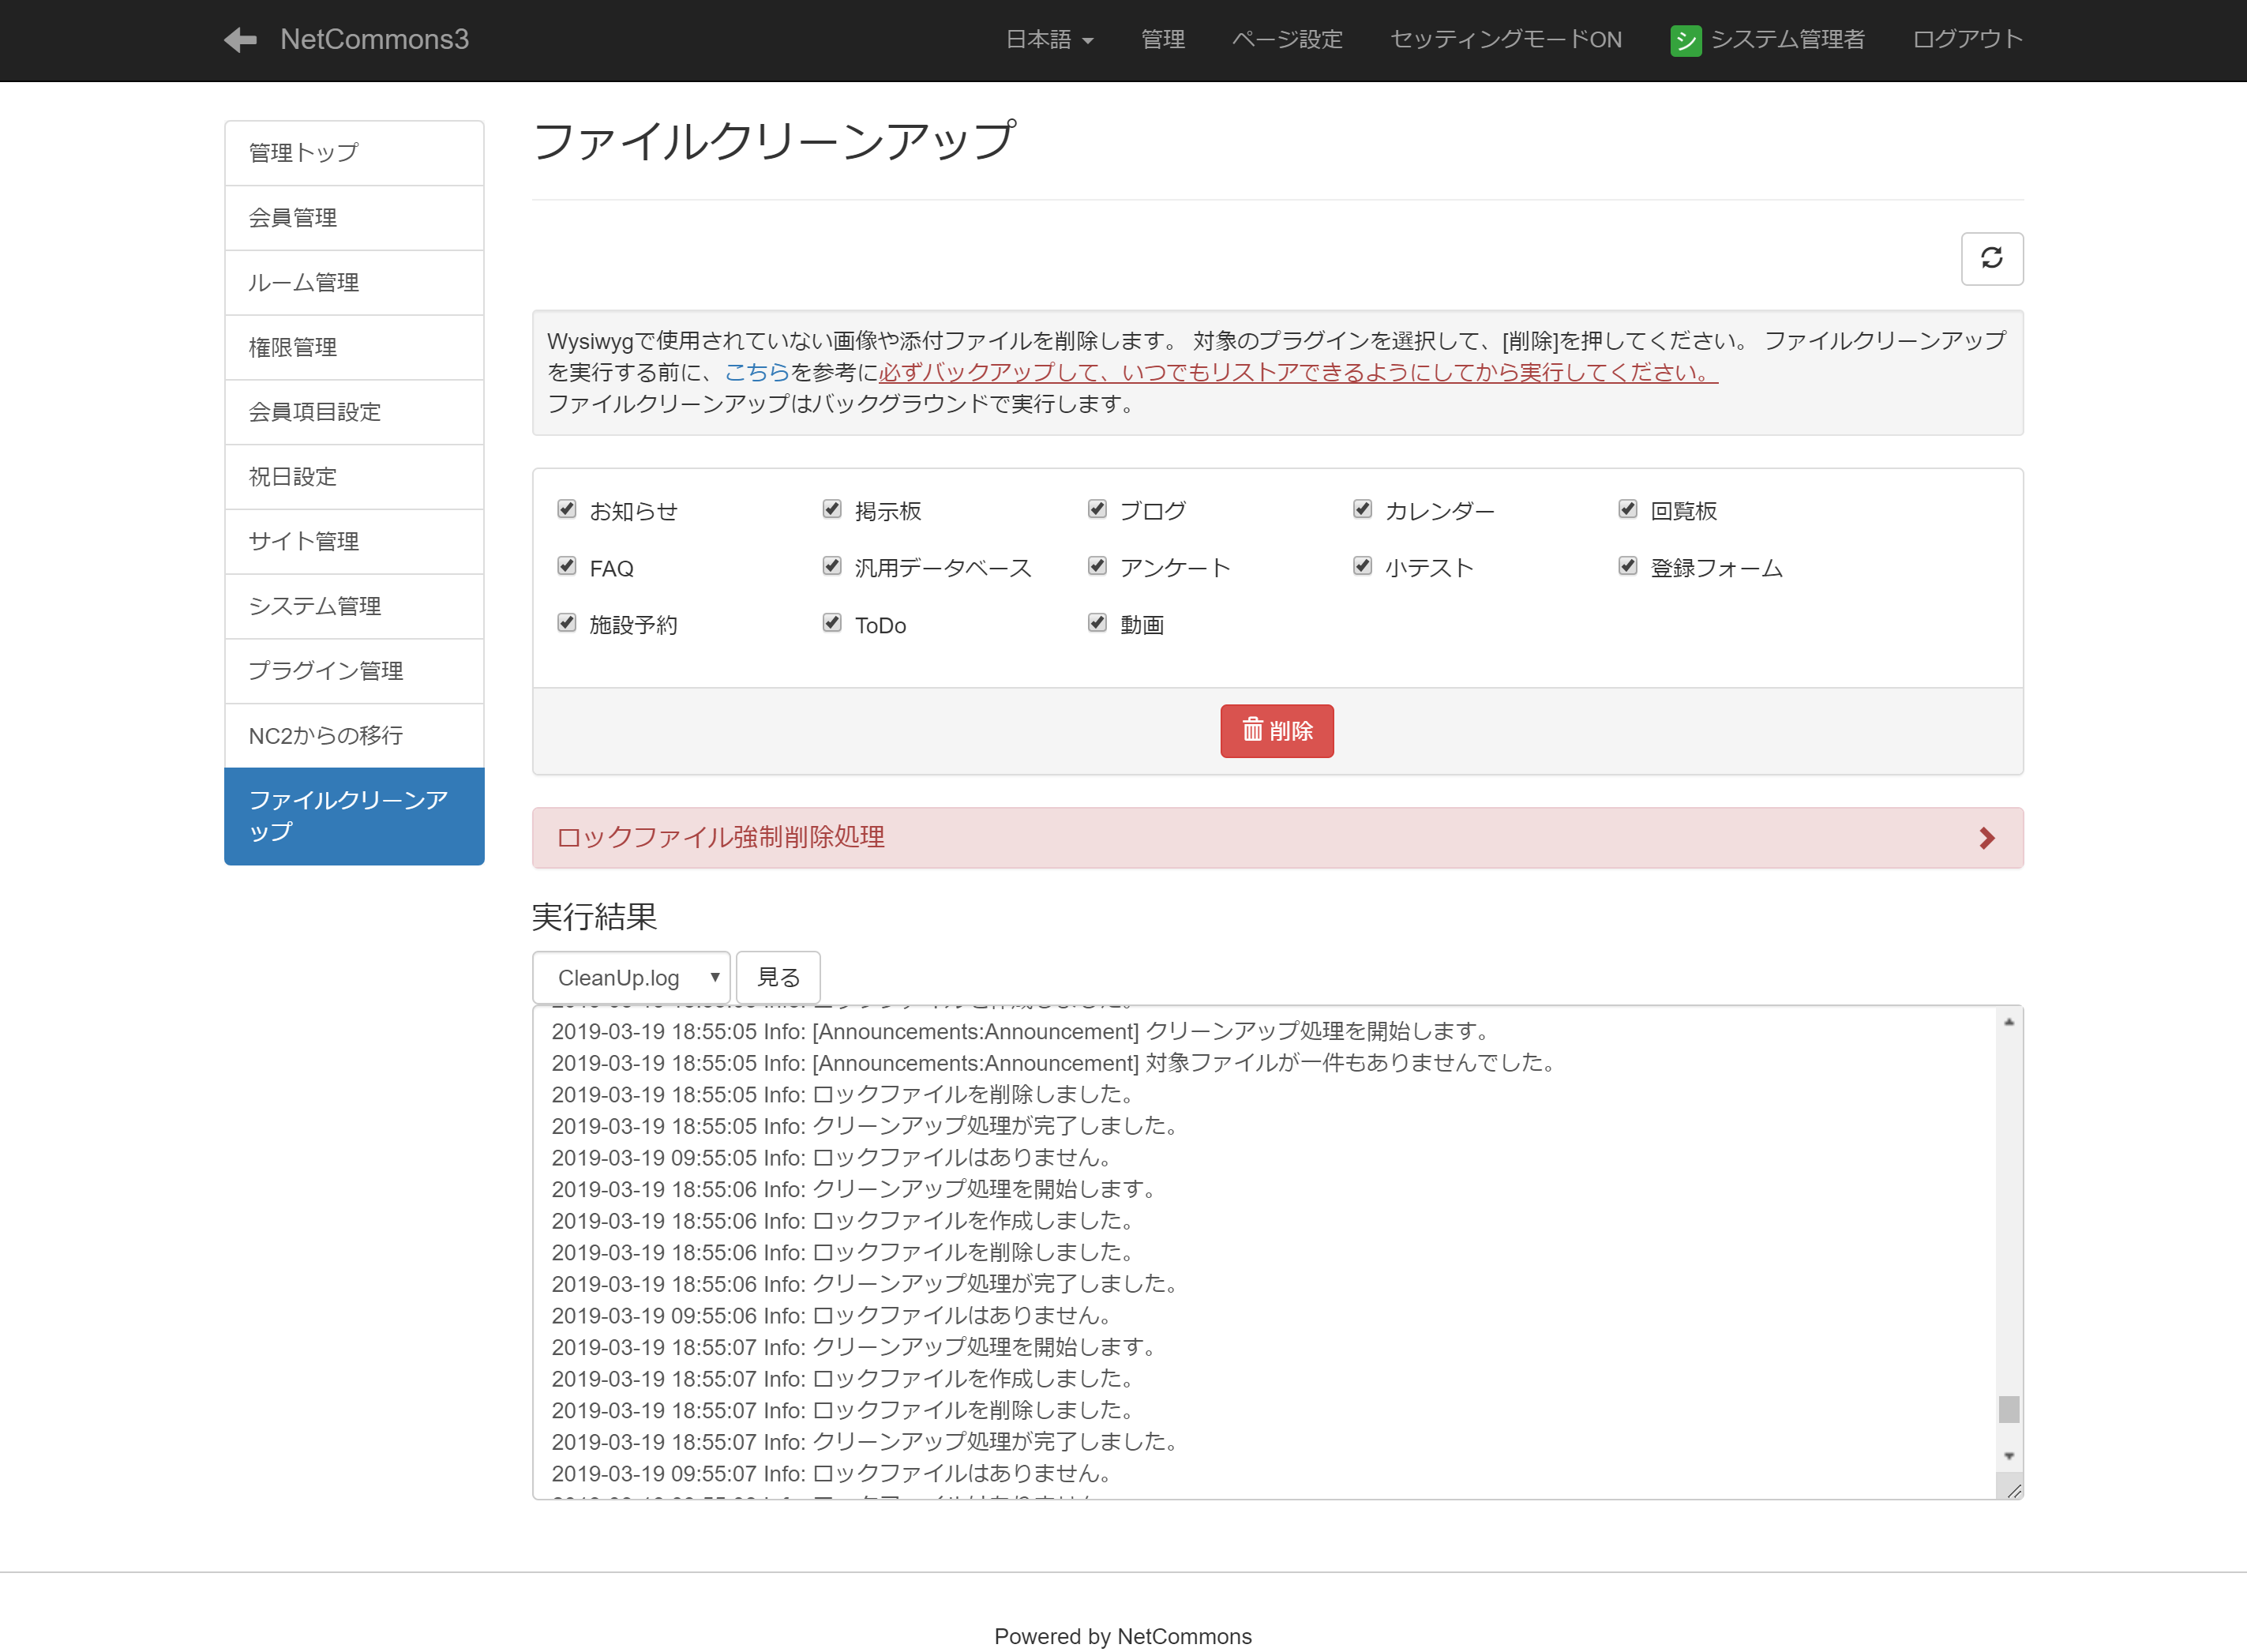Click the 見る button

778,977
